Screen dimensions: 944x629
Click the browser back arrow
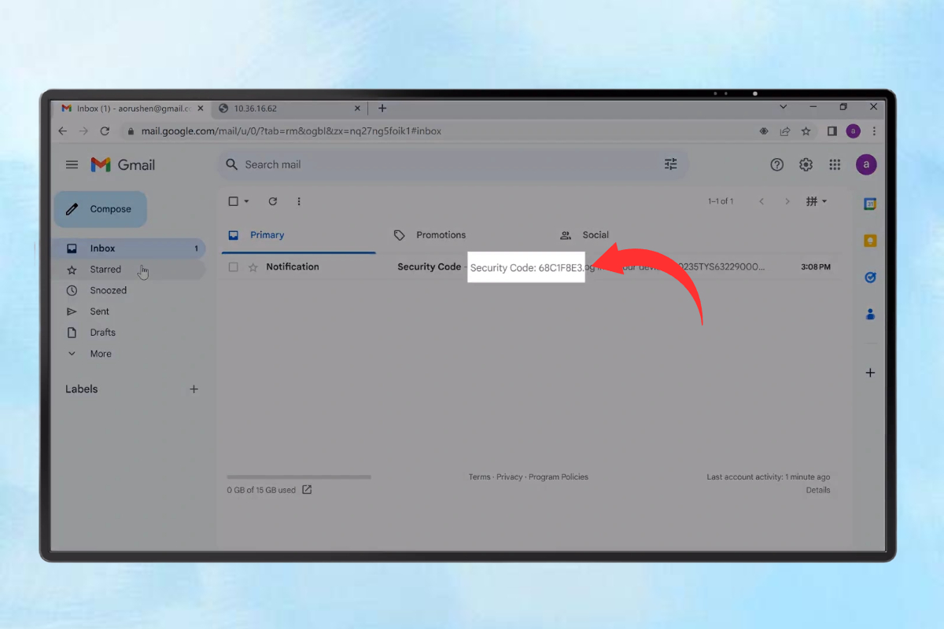tap(63, 131)
